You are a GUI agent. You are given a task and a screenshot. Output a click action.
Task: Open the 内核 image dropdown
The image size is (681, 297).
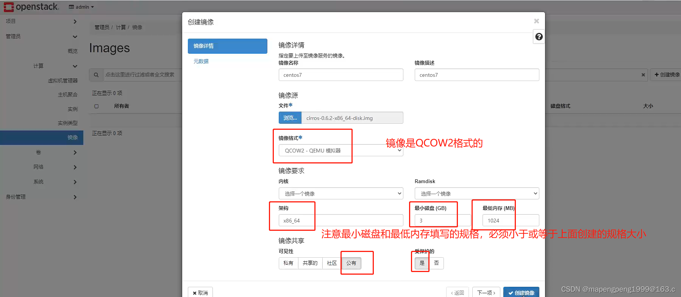coord(341,193)
